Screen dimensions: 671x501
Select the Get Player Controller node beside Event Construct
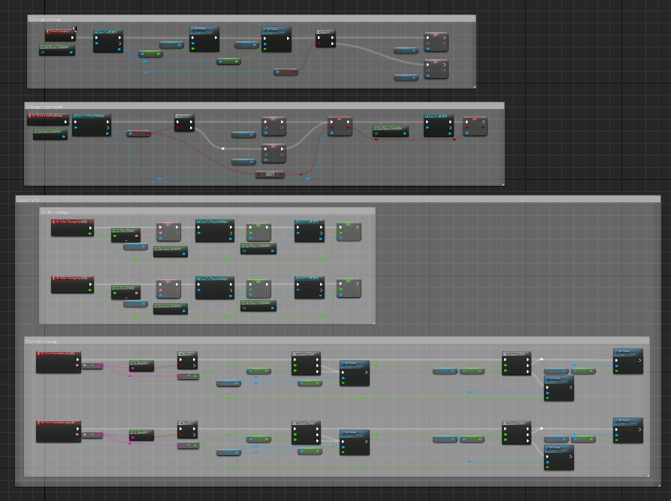click(x=56, y=49)
